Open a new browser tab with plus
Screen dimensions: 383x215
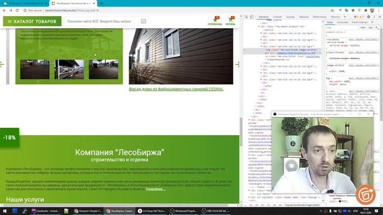(101, 4)
